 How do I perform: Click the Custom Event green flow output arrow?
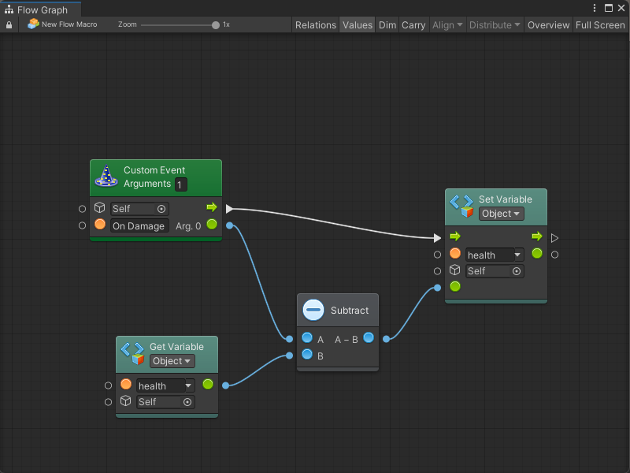point(211,207)
